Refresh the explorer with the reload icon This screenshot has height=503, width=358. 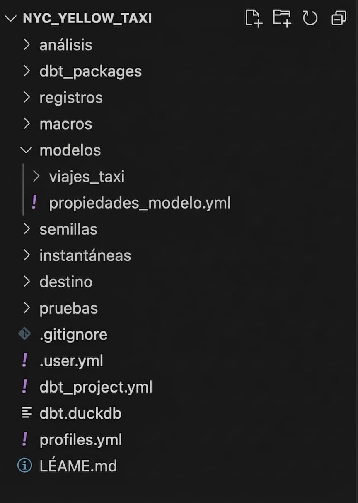tap(310, 18)
